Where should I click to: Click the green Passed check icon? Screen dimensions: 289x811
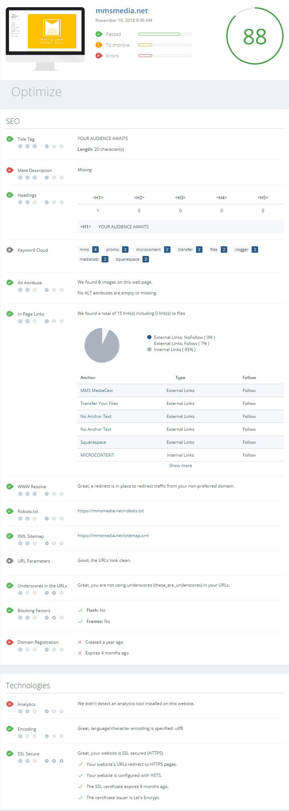tap(99, 34)
